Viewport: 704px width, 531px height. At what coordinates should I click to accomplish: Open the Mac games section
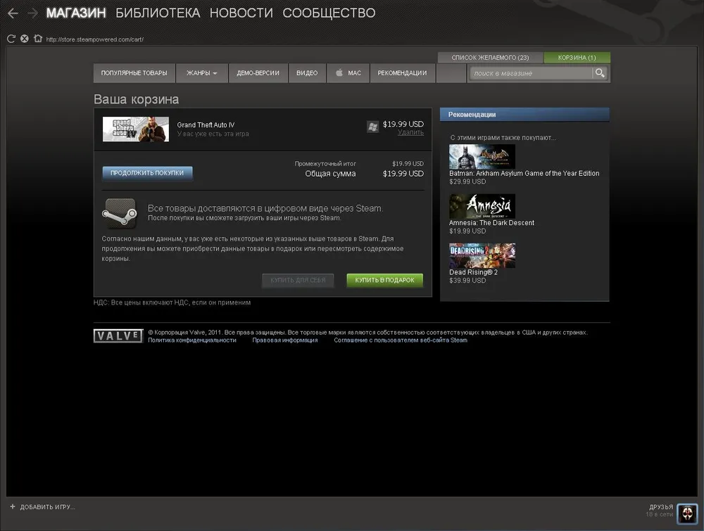[x=348, y=73]
